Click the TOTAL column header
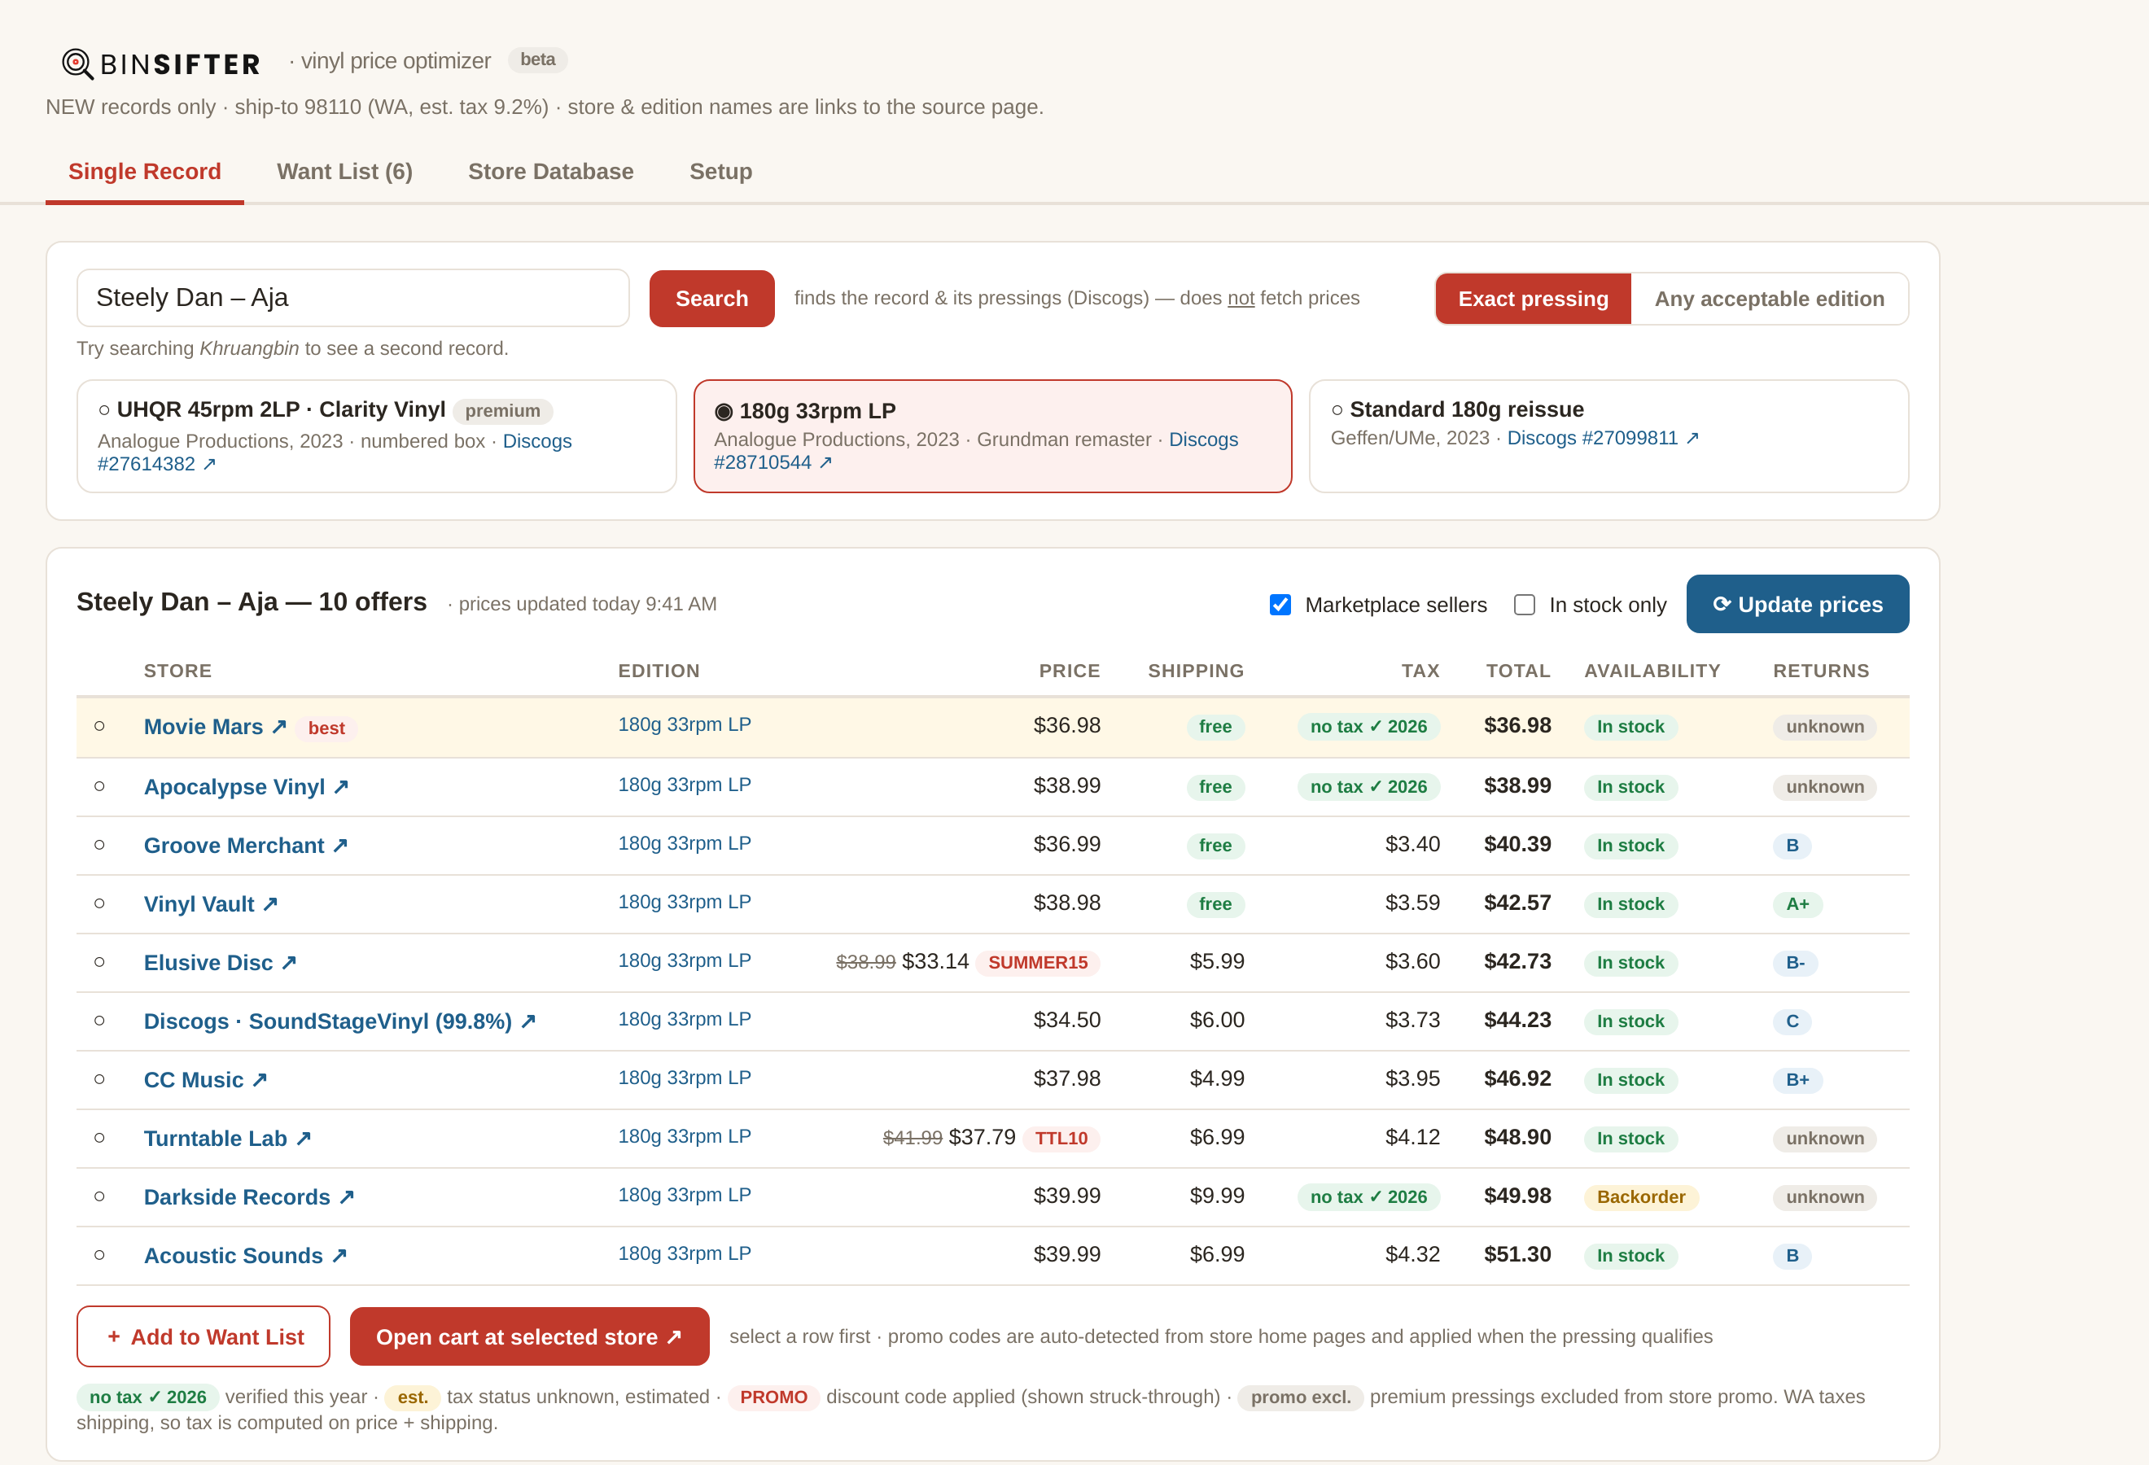This screenshot has height=1465, width=2149. 1517,671
